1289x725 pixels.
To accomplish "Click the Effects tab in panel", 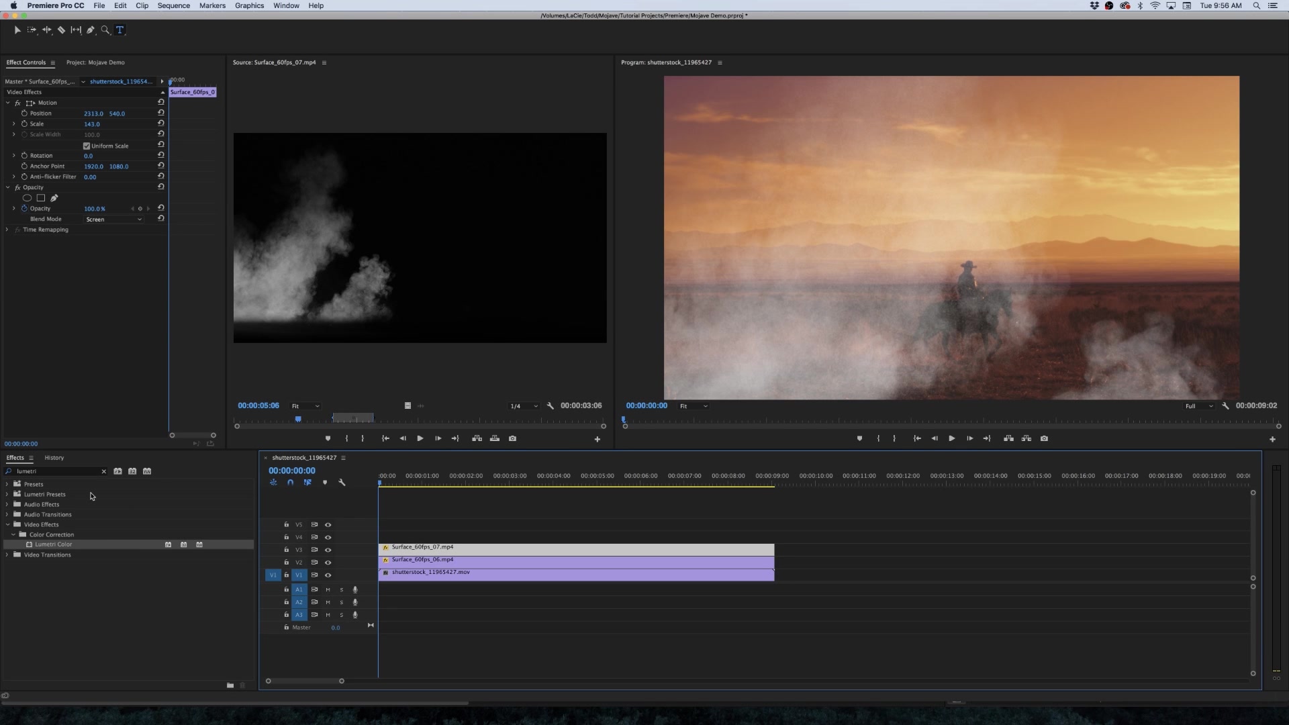I will click(x=15, y=458).
